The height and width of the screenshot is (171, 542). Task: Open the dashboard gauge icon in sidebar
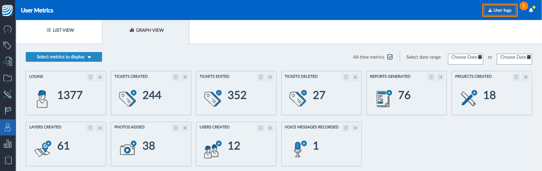click(x=7, y=29)
